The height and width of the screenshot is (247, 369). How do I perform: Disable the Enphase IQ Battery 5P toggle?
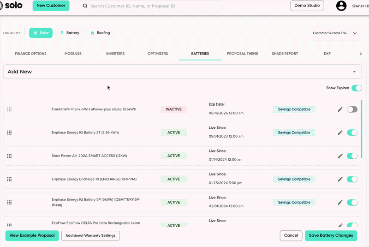[x=352, y=203]
